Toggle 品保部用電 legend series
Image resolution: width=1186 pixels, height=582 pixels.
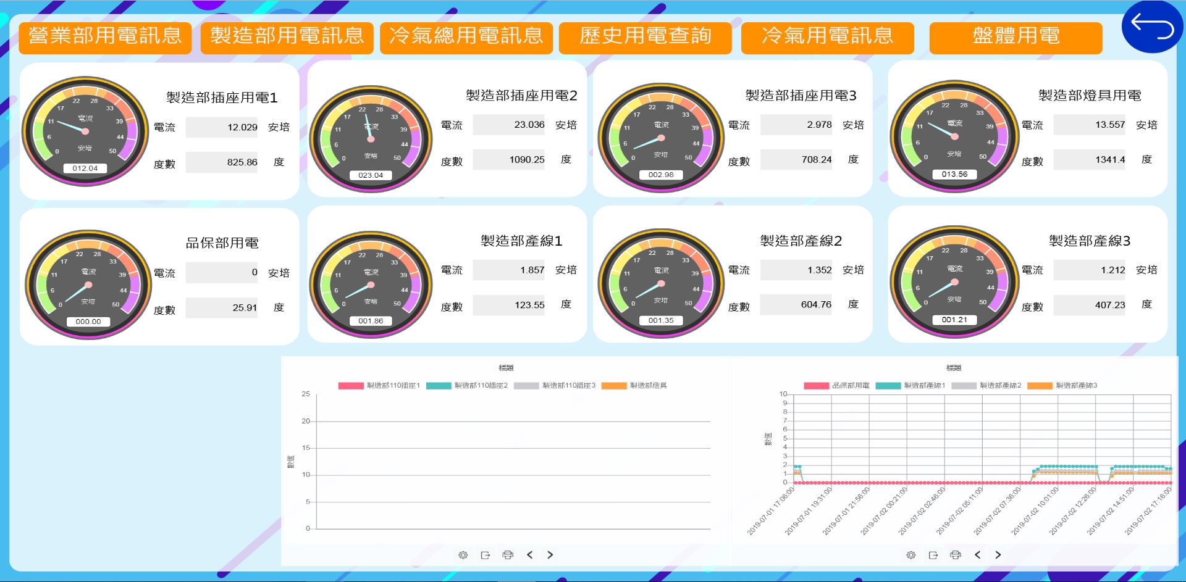pyautogui.click(x=836, y=385)
